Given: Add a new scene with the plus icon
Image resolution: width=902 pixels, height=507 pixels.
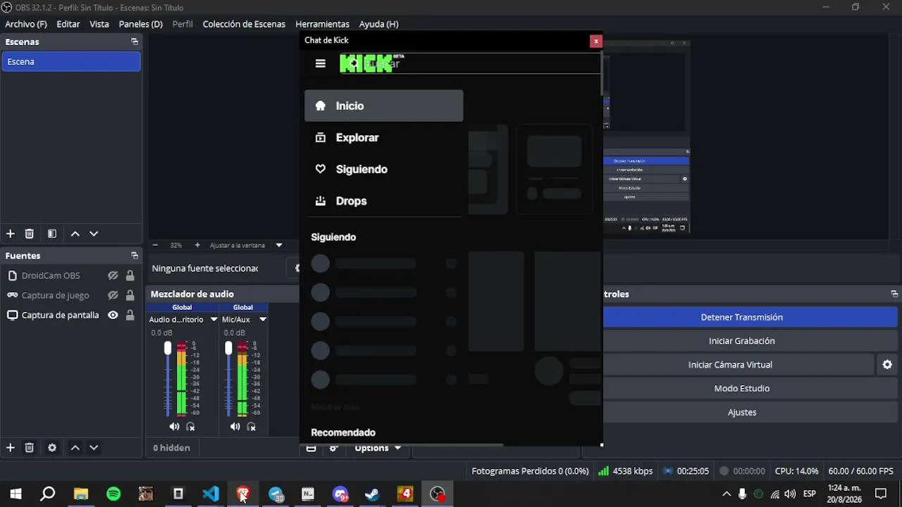Looking at the screenshot, I should coord(11,234).
